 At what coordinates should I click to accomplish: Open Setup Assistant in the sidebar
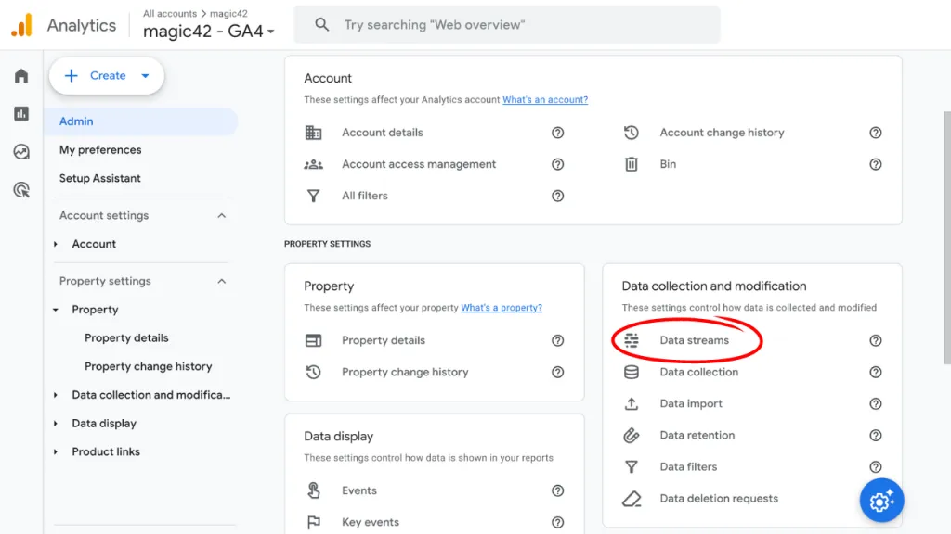click(x=99, y=178)
